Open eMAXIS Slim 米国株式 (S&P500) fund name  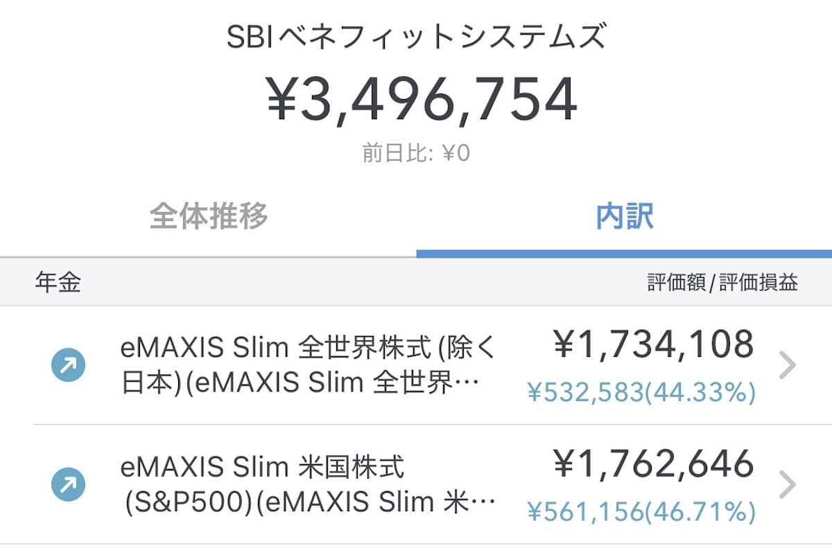309,485
